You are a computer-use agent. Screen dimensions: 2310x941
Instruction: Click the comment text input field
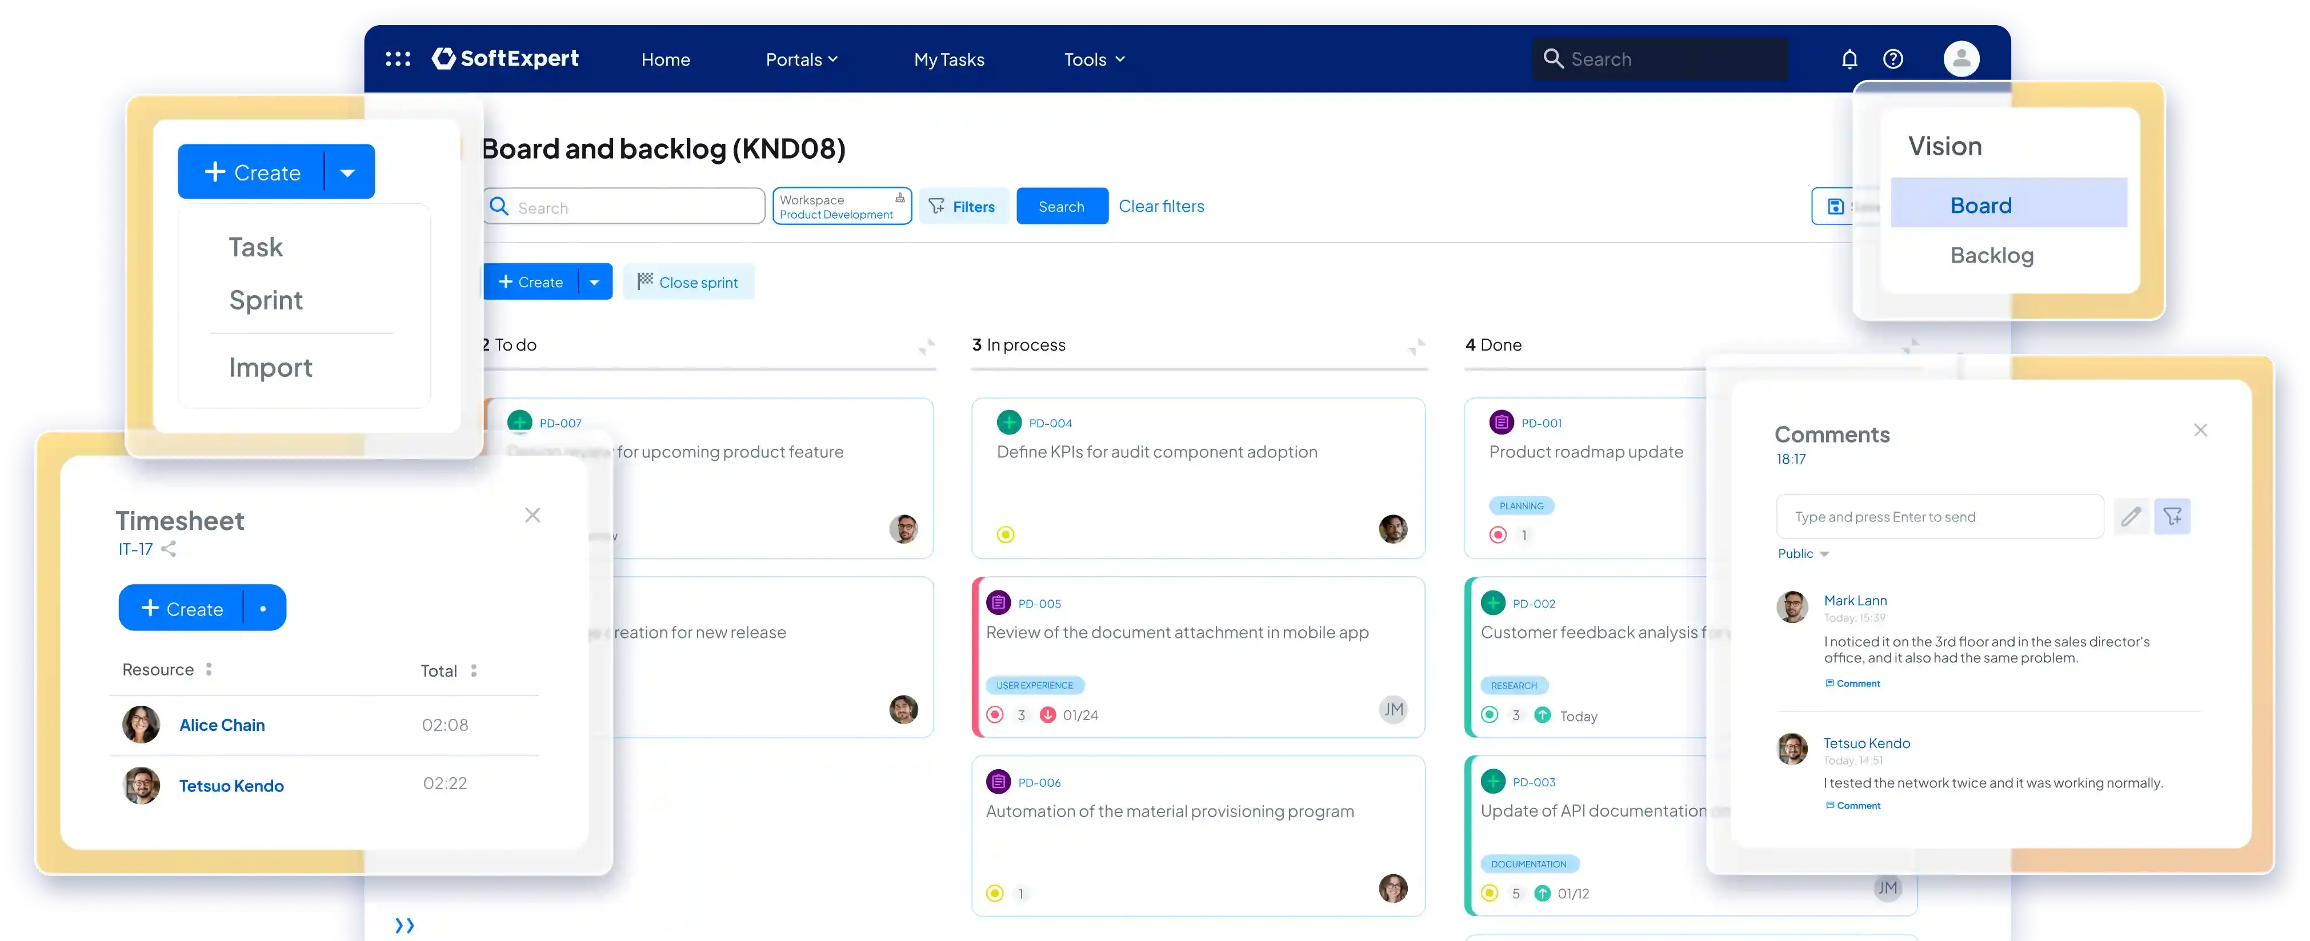coord(1940,517)
